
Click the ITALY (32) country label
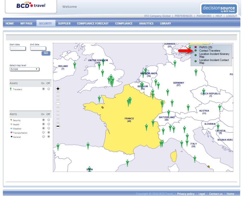(x=194, y=145)
